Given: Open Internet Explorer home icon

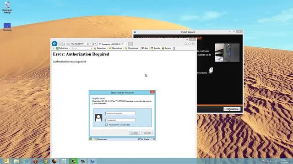Looking at the screenshot, I should (186, 44).
